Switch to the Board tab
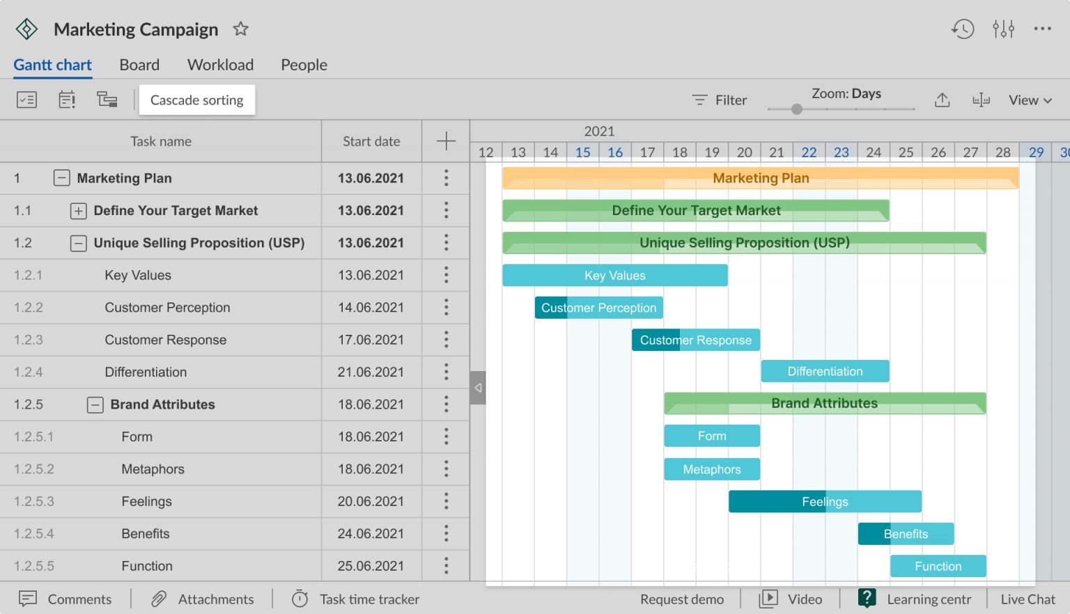Viewport: 1070px width, 614px height. 139,65
